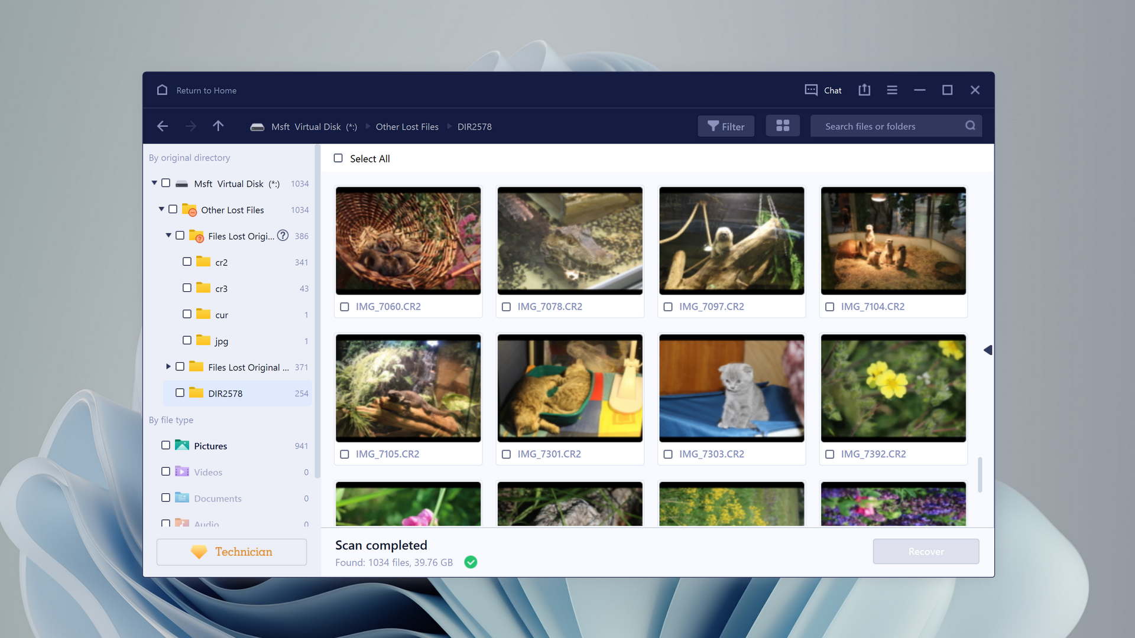Navigate up one folder level arrow
The width and height of the screenshot is (1135, 638).
pyautogui.click(x=218, y=126)
